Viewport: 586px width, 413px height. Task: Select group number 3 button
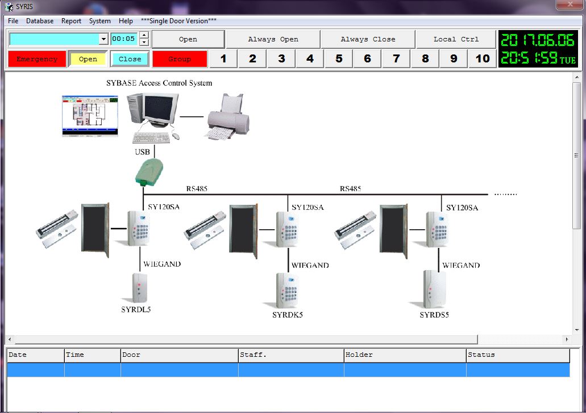coord(281,58)
